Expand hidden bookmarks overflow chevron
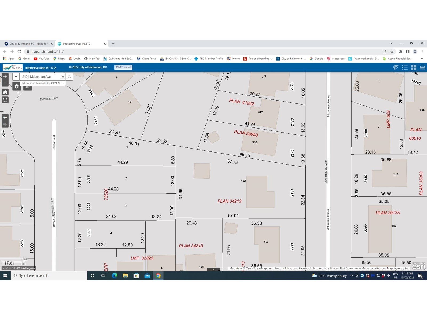This screenshot has width=427, height=320. pyautogui.click(x=422, y=59)
